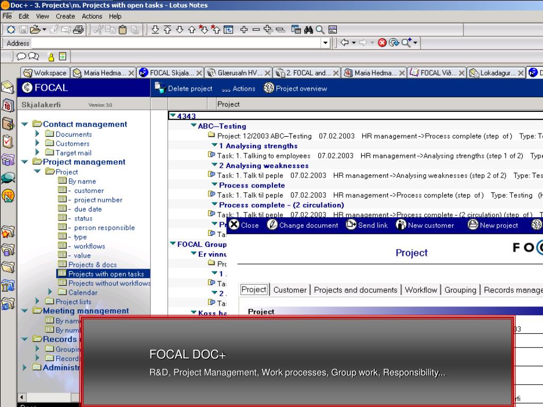Click the chat bubble icon in toolbar
This screenshot has width=543, height=407.
[x=21, y=56]
